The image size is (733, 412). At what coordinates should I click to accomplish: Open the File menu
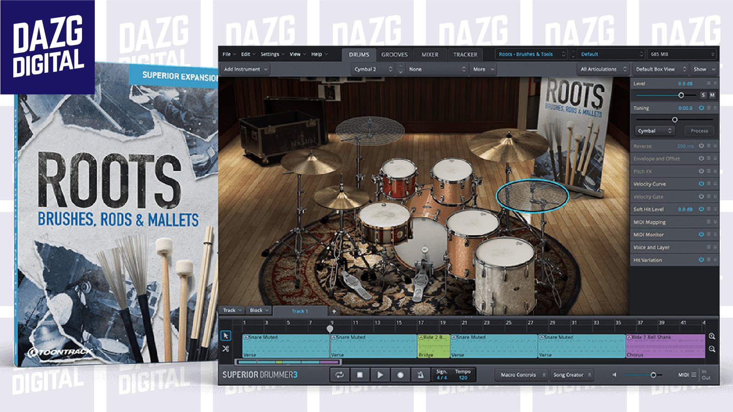229,54
